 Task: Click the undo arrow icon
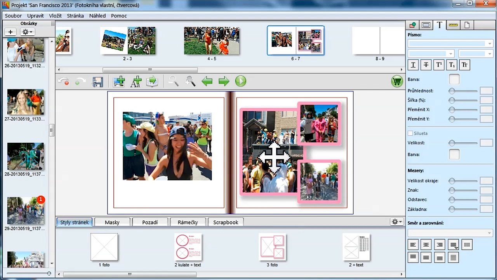click(x=64, y=81)
